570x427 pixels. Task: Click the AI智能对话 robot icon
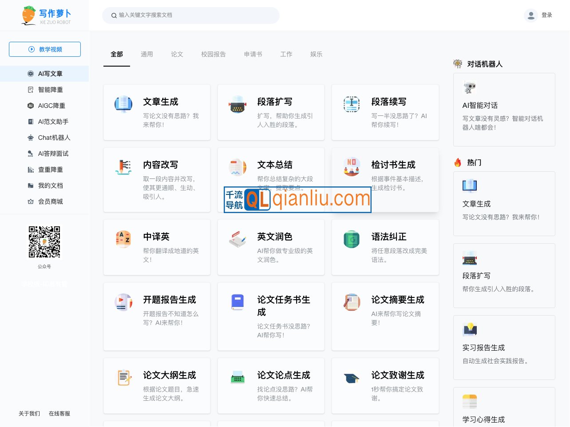pos(469,87)
